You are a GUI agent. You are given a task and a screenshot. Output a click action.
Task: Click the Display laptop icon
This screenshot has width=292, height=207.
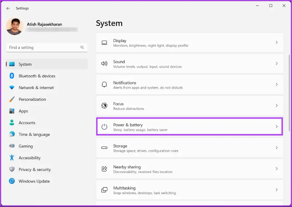pyautogui.click(x=104, y=43)
